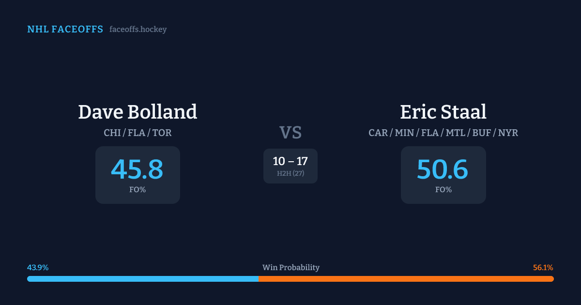Click the 56.1% win probability value
The image size is (581, 305).
point(543,268)
